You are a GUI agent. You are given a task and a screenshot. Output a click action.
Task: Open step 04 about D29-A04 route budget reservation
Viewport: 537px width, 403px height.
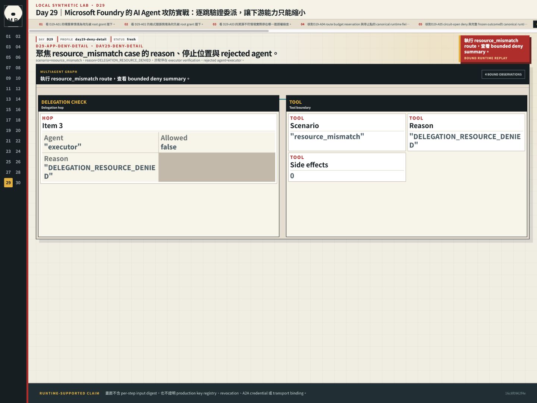(355, 24)
